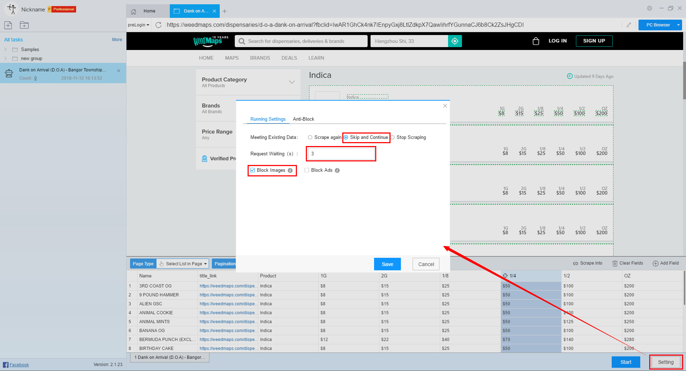Open the BRANDS menu on Weedmaps

260,58
